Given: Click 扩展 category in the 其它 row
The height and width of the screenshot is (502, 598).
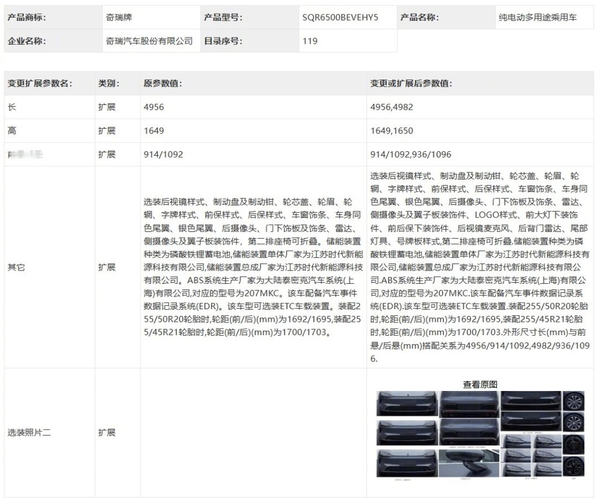Looking at the screenshot, I should click(x=107, y=267).
